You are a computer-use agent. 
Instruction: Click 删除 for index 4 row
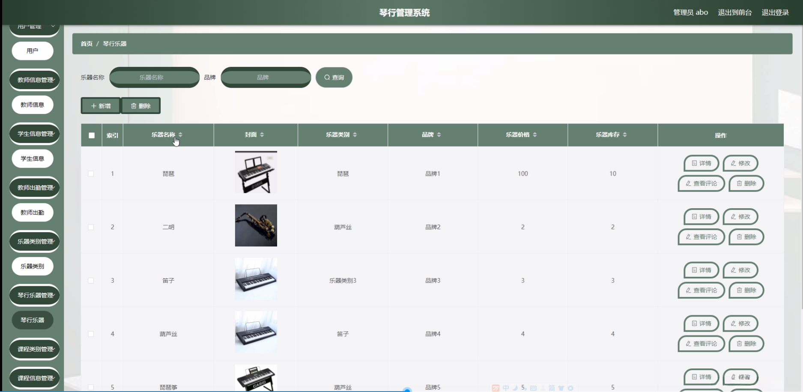[746, 344]
